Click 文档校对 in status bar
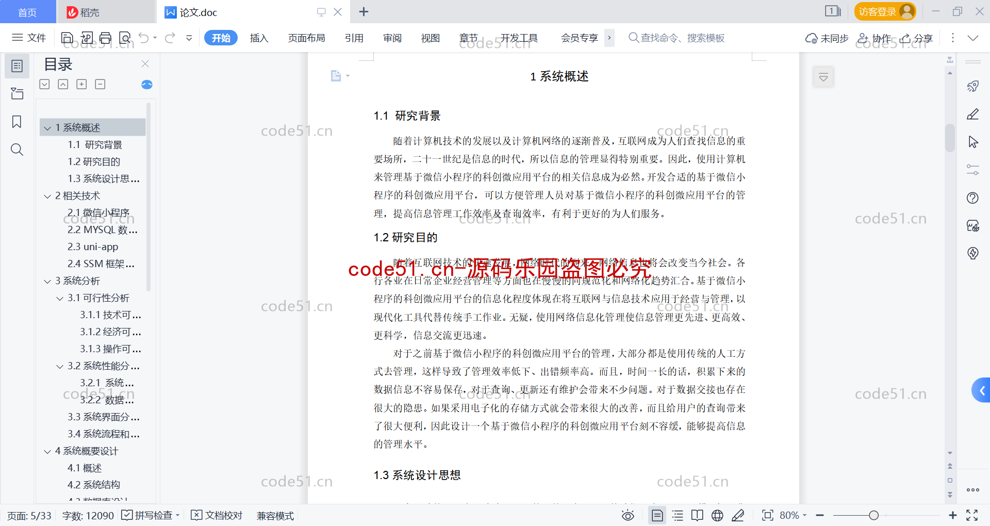990x526 pixels. (x=217, y=515)
